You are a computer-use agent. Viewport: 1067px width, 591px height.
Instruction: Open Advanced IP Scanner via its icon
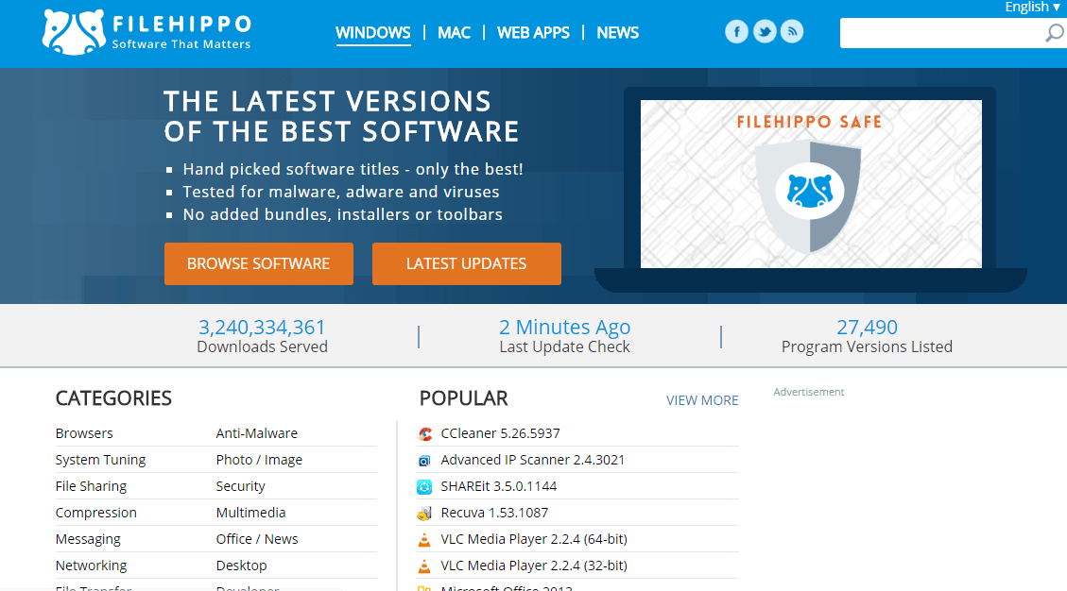tap(426, 461)
